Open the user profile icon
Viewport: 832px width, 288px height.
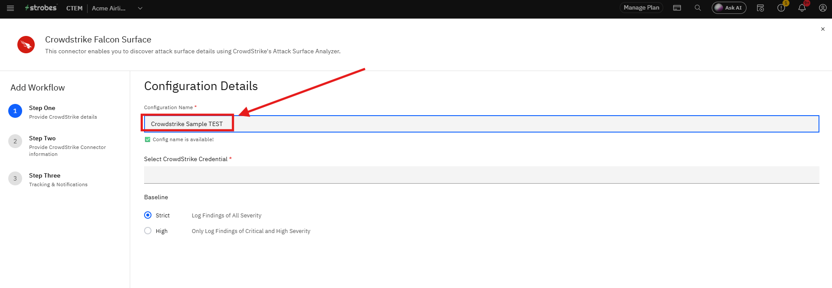(822, 8)
